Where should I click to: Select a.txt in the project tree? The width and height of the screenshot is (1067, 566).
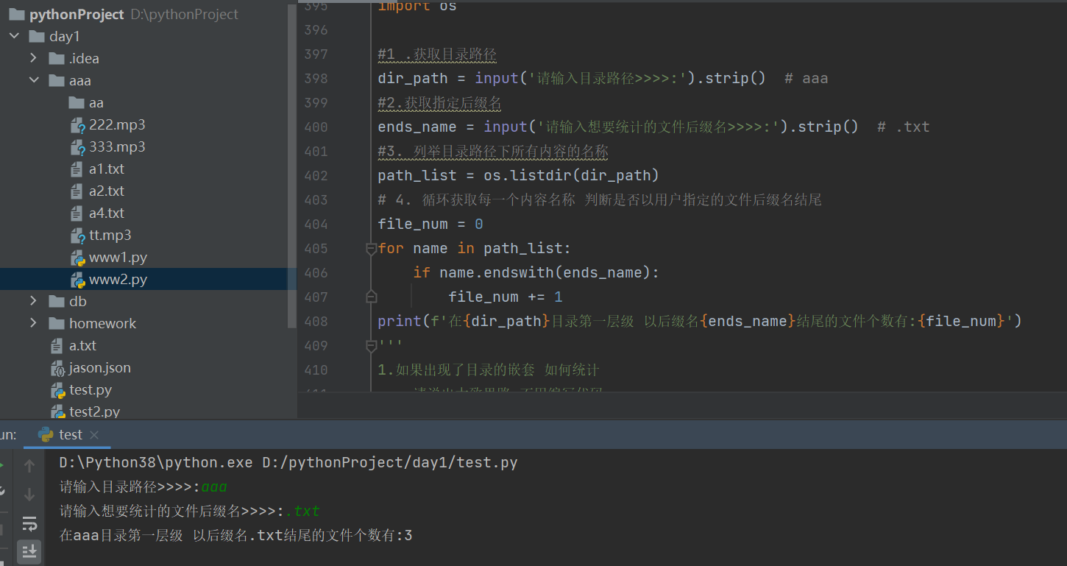[x=82, y=346]
